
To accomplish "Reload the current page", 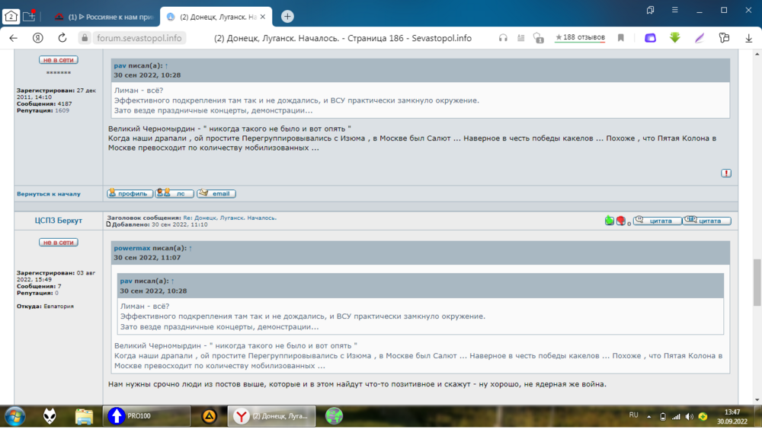I will (x=62, y=38).
